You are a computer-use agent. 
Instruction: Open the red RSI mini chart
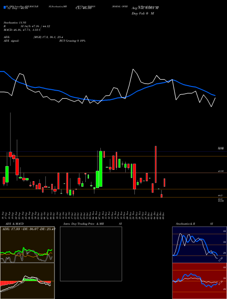point(199,281)
